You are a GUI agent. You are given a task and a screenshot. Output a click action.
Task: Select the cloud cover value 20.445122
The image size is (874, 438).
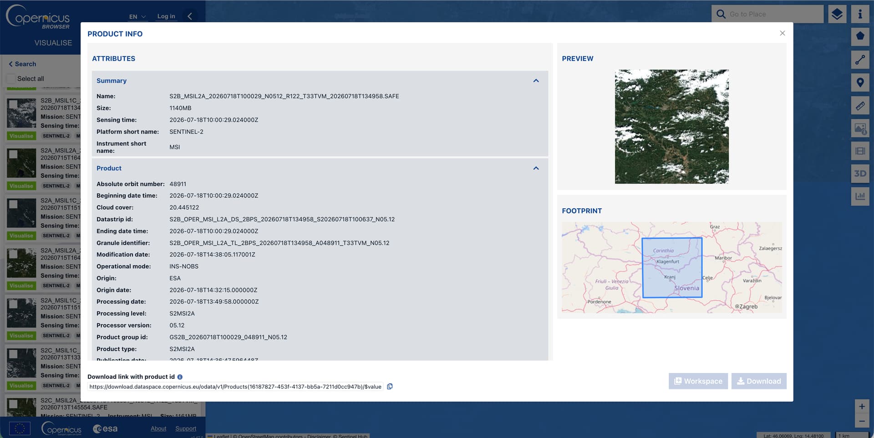(x=184, y=207)
